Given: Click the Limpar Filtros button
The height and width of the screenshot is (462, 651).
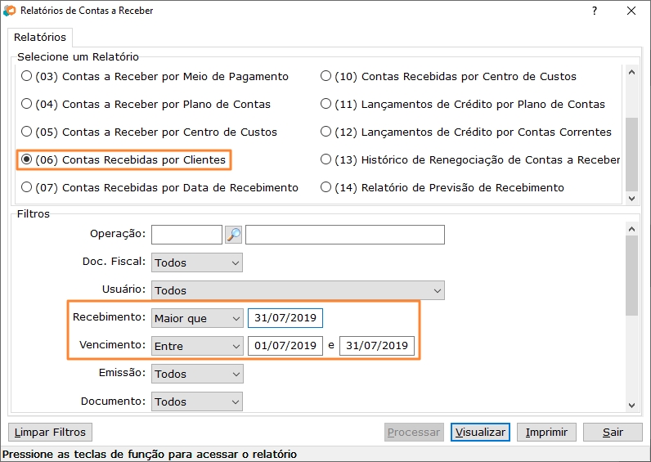Looking at the screenshot, I should [50, 432].
